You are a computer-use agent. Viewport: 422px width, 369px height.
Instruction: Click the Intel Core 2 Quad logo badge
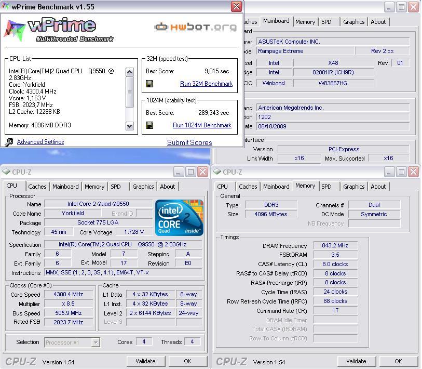pos(179,218)
